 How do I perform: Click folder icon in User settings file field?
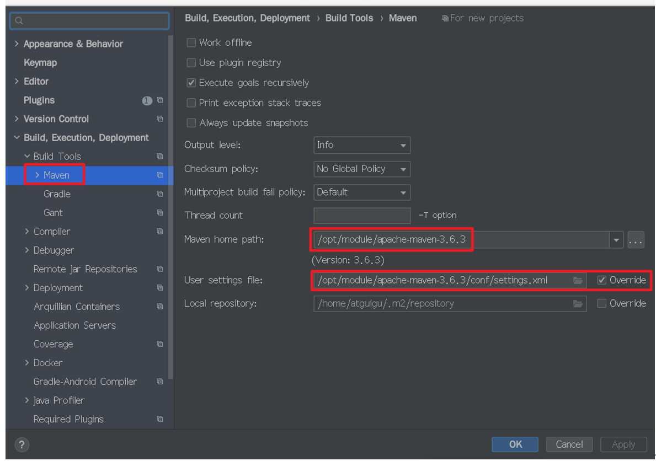coord(578,280)
